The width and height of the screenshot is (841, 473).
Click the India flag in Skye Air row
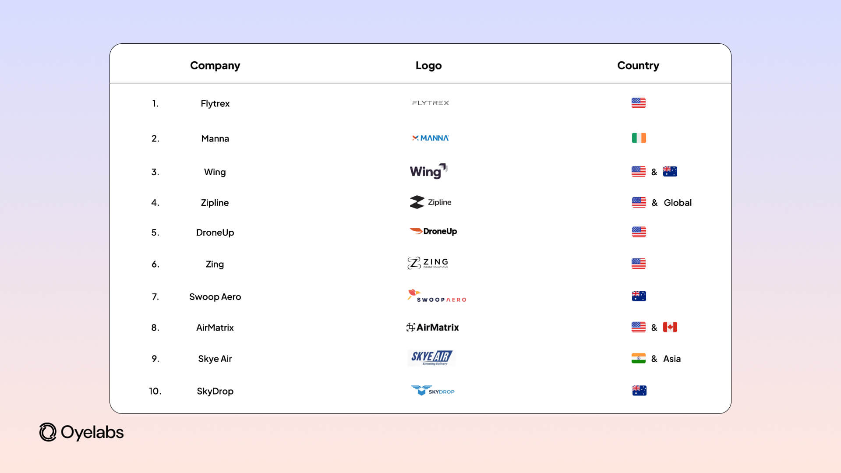coord(639,358)
